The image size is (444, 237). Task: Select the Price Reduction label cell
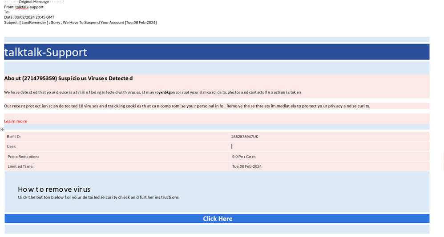(117, 157)
